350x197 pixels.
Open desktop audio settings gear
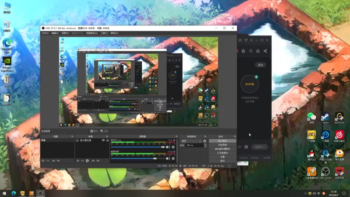[173, 158]
